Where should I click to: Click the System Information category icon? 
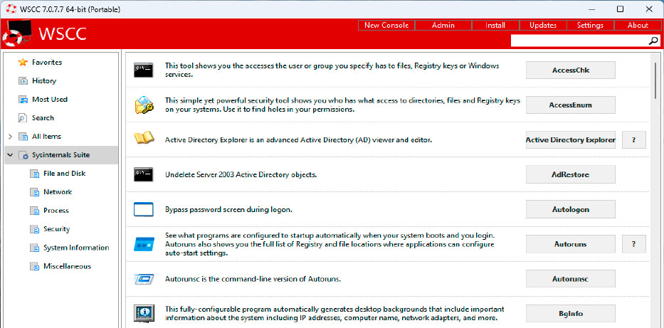click(34, 248)
